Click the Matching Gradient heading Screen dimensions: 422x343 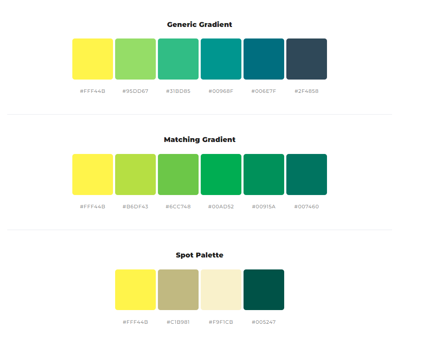(x=199, y=139)
